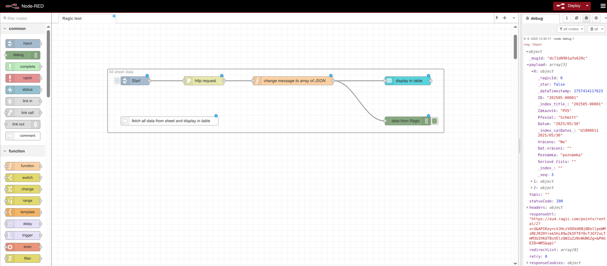Click the clear all messages button
The image size is (607, 266).
(x=594, y=29)
